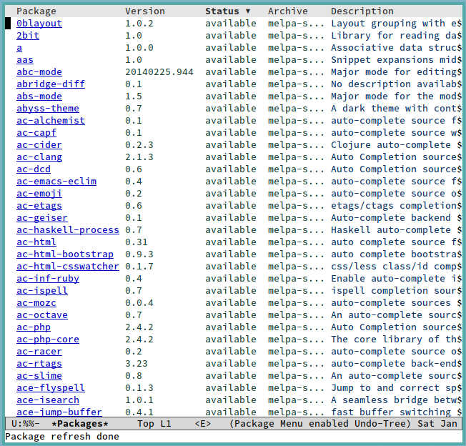Click the ac-rtags version 3.23 cell

137,363
